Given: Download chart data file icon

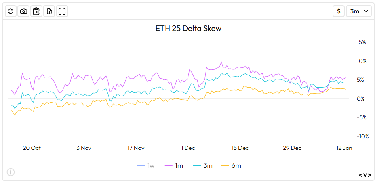Looking at the screenshot, I should (x=49, y=11).
